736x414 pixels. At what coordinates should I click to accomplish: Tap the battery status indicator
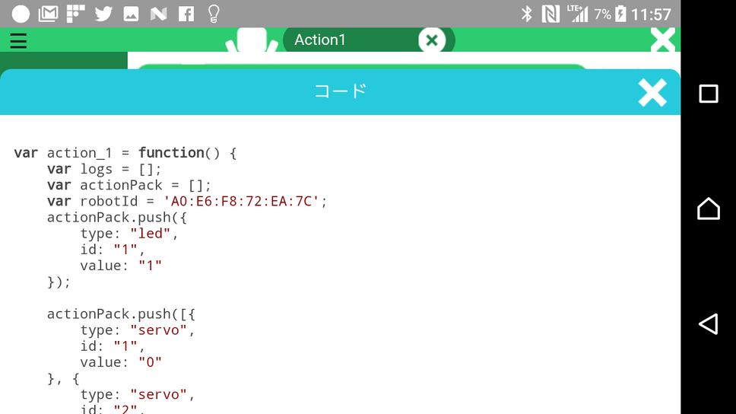[620, 14]
